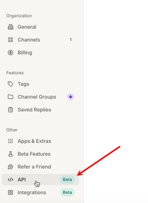Click the Beta Features flask icon

(x=10, y=154)
